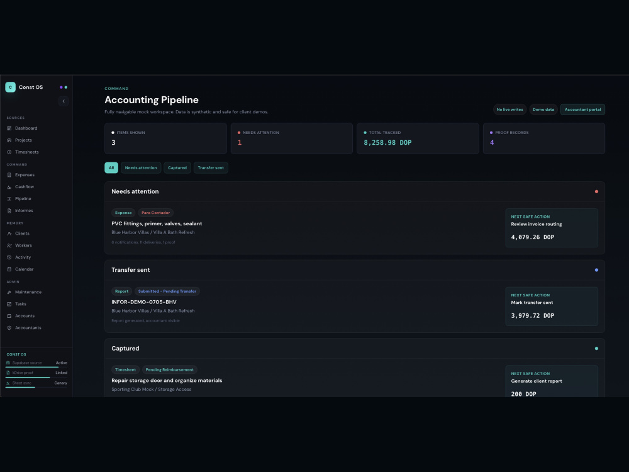Filter by Captured chip
The width and height of the screenshot is (629, 472).
tap(177, 168)
